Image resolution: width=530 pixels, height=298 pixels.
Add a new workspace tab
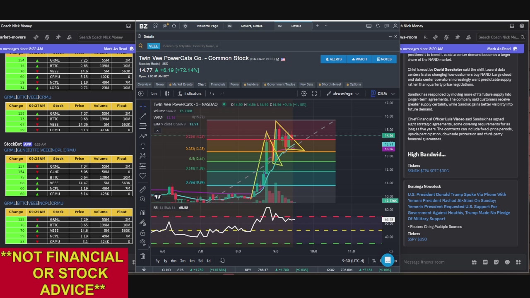click(x=317, y=26)
